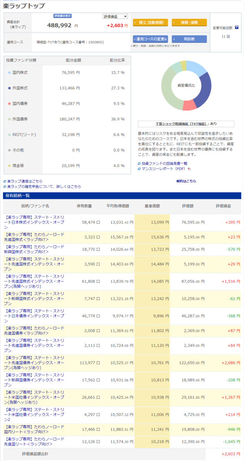The image size is (244, 461).
Task: Open the たわらノーロード国内リート fund link
Action: pyautogui.click(x=35, y=429)
